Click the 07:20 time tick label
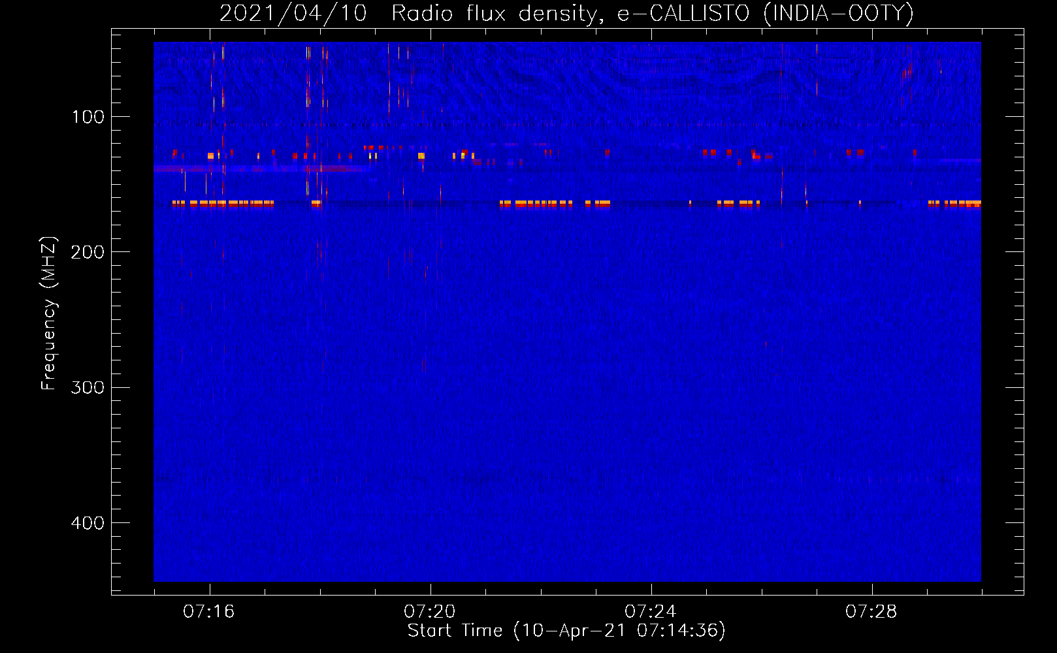This screenshot has width=1057, height=653. pos(430,612)
